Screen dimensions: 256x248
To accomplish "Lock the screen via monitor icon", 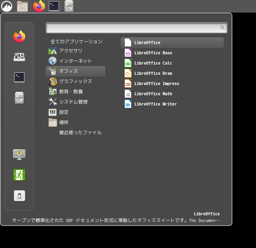I will [19, 154].
